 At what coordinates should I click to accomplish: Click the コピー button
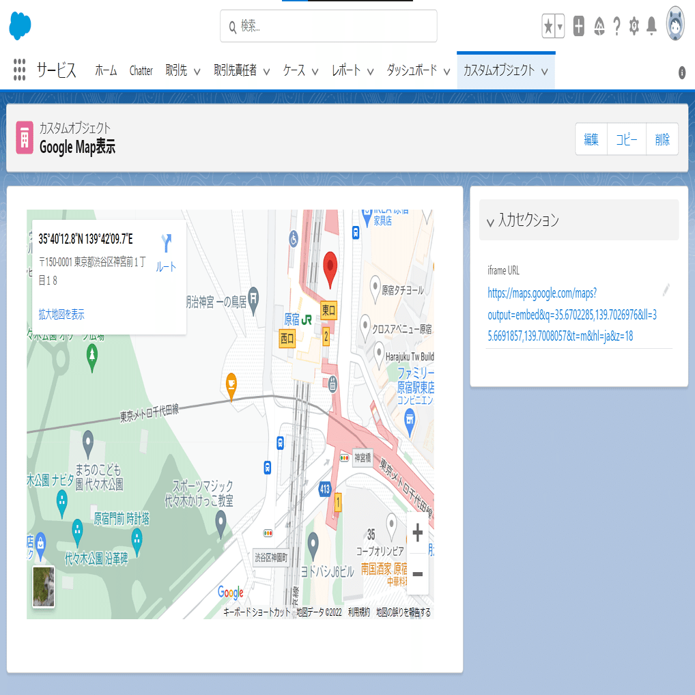(x=626, y=139)
